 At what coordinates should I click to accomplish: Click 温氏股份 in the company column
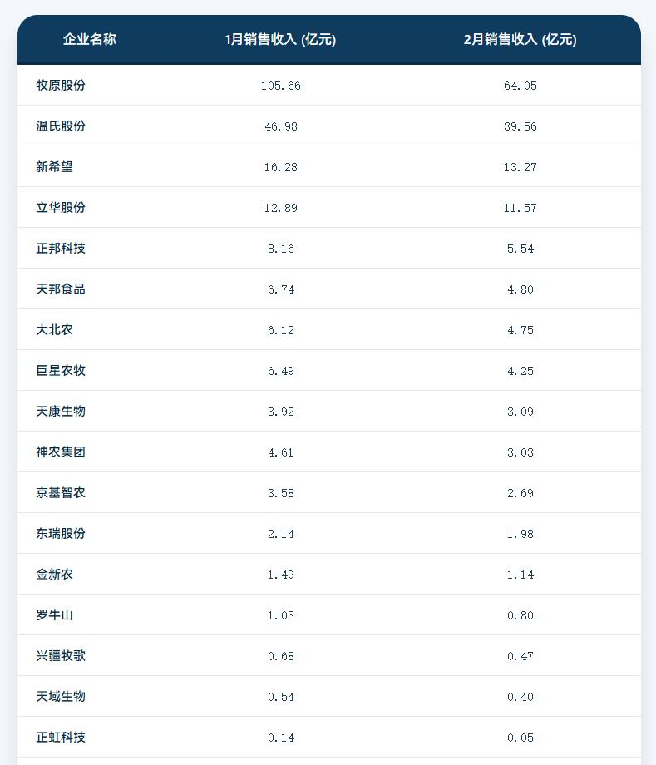tap(61, 126)
